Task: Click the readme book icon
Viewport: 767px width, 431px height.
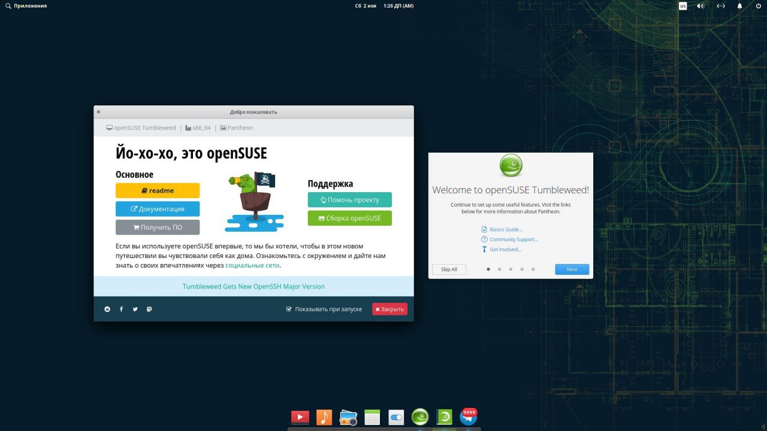Action: (x=144, y=191)
